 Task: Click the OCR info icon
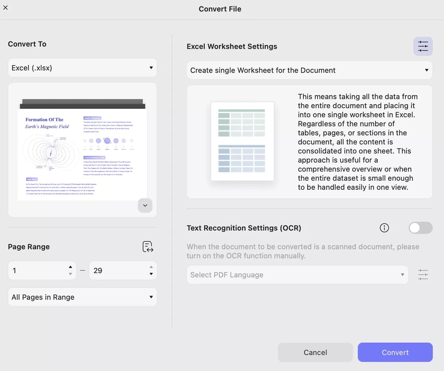coord(384,228)
